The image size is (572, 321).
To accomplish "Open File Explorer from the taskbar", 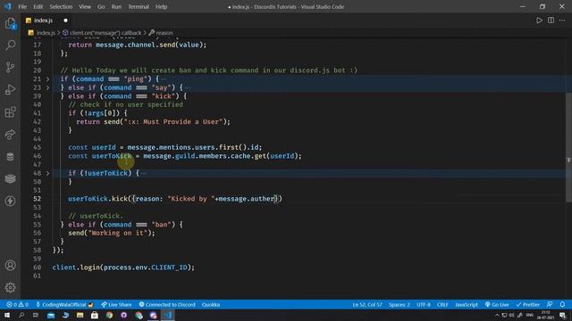I will (80, 315).
